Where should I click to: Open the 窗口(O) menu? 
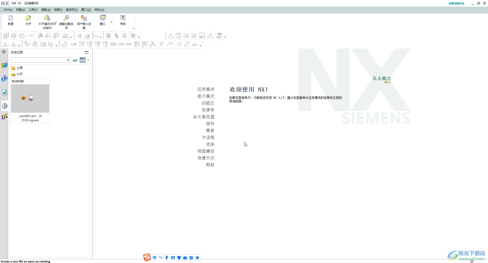pyautogui.click(x=86, y=10)
